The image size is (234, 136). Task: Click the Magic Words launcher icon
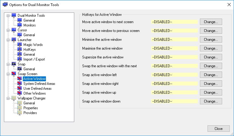coord(20,45)
